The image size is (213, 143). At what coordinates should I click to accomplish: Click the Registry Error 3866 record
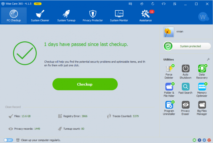click(x=73, y=116)
